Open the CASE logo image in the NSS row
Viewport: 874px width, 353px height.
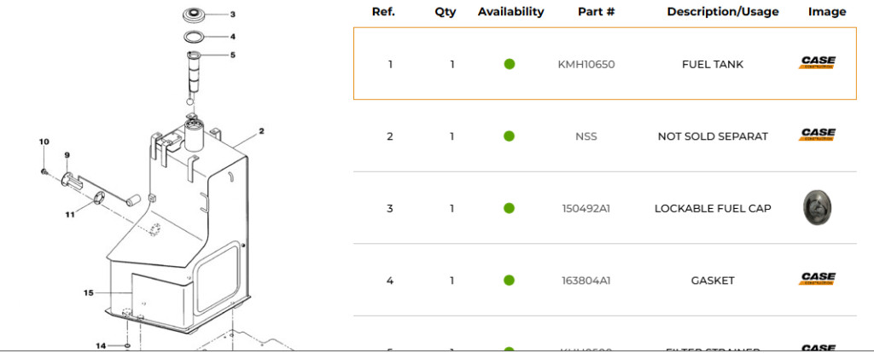(817, 135)
